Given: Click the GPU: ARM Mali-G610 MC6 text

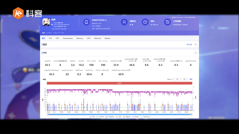Looking at the screenshot, I should (x=101, y=28).
